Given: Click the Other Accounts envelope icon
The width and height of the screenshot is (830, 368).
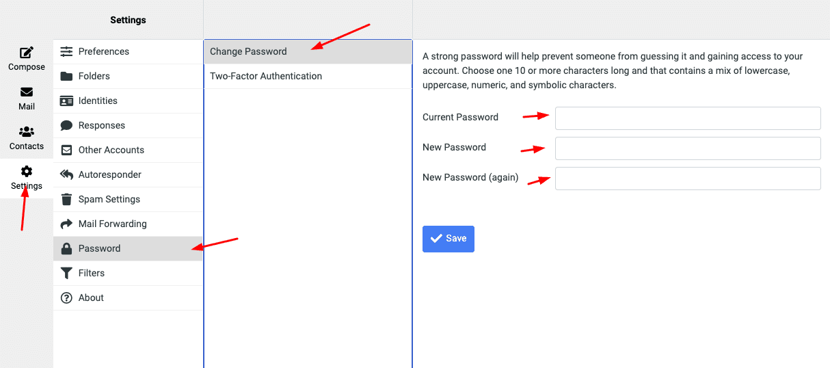Looking at the screenshot, I should tap(66, 150).
